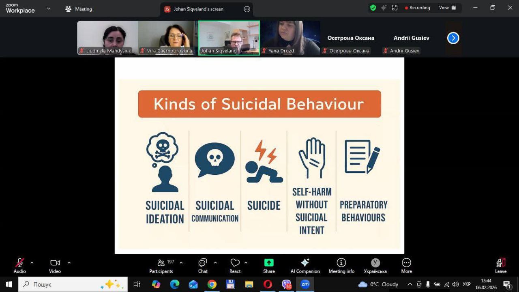Click the Windows search box
The height and width of the screenshot is (292, 519).
(73, 284)
